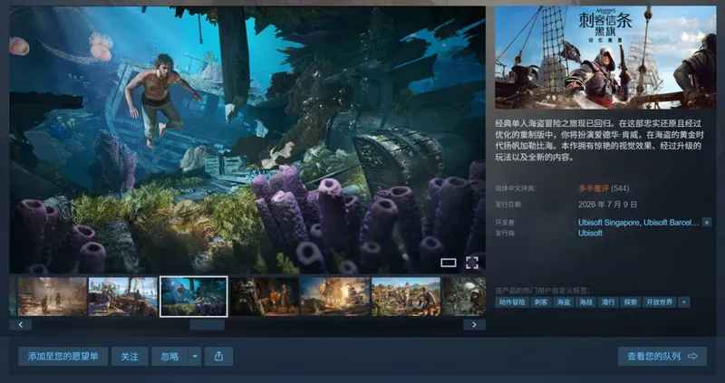Select the dark interior characters thumbnail
The height and width of the screenshot is (383, 725).
[265, 297]
